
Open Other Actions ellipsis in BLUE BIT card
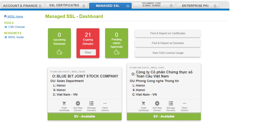pyautogui.click(x=105, y=104)
